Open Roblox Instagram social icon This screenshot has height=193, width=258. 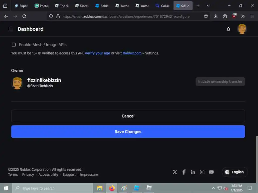(x=202, y=172)
